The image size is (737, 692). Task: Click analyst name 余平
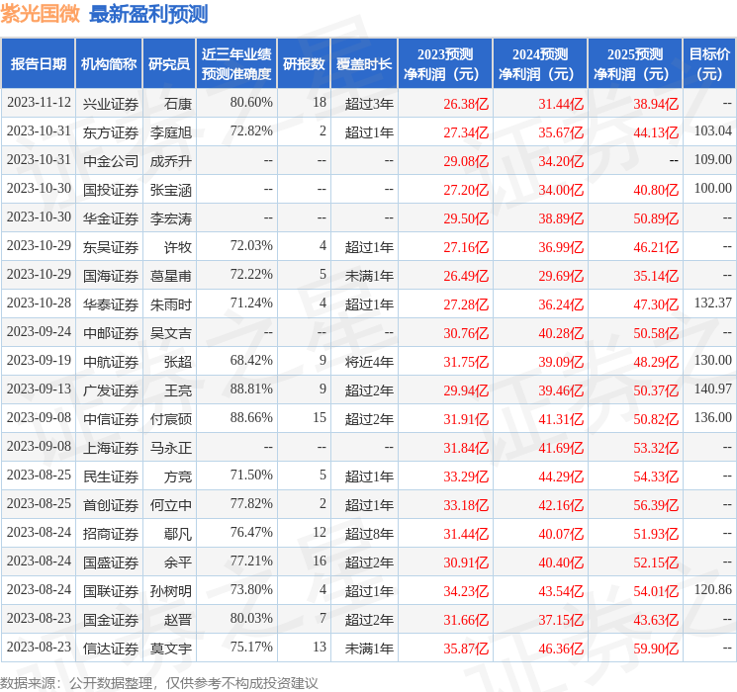pos(178,562)
